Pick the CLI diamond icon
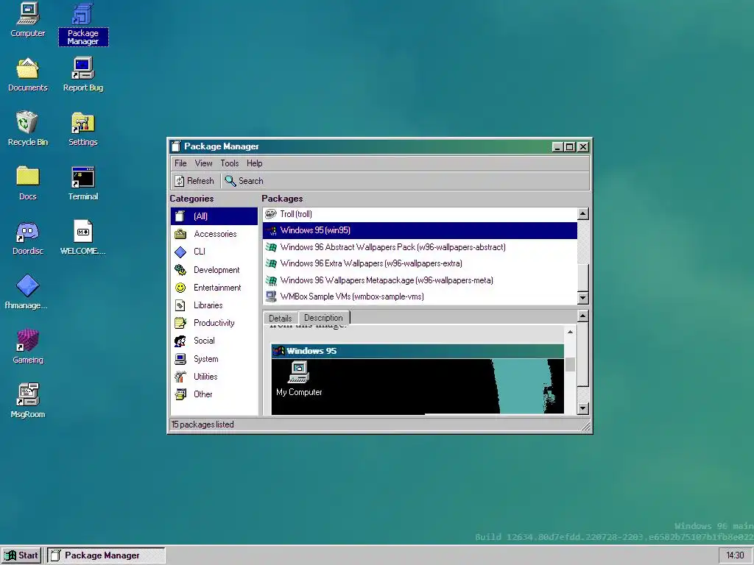This screenshot has height=565, width=754. 180,252
